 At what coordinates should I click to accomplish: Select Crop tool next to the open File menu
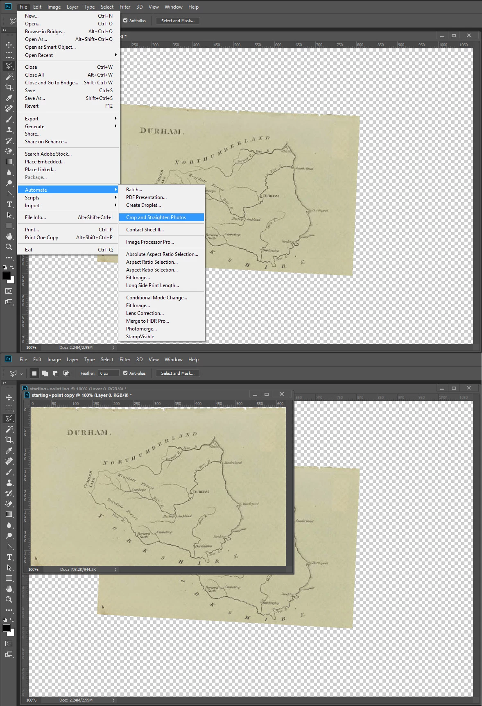9,87
